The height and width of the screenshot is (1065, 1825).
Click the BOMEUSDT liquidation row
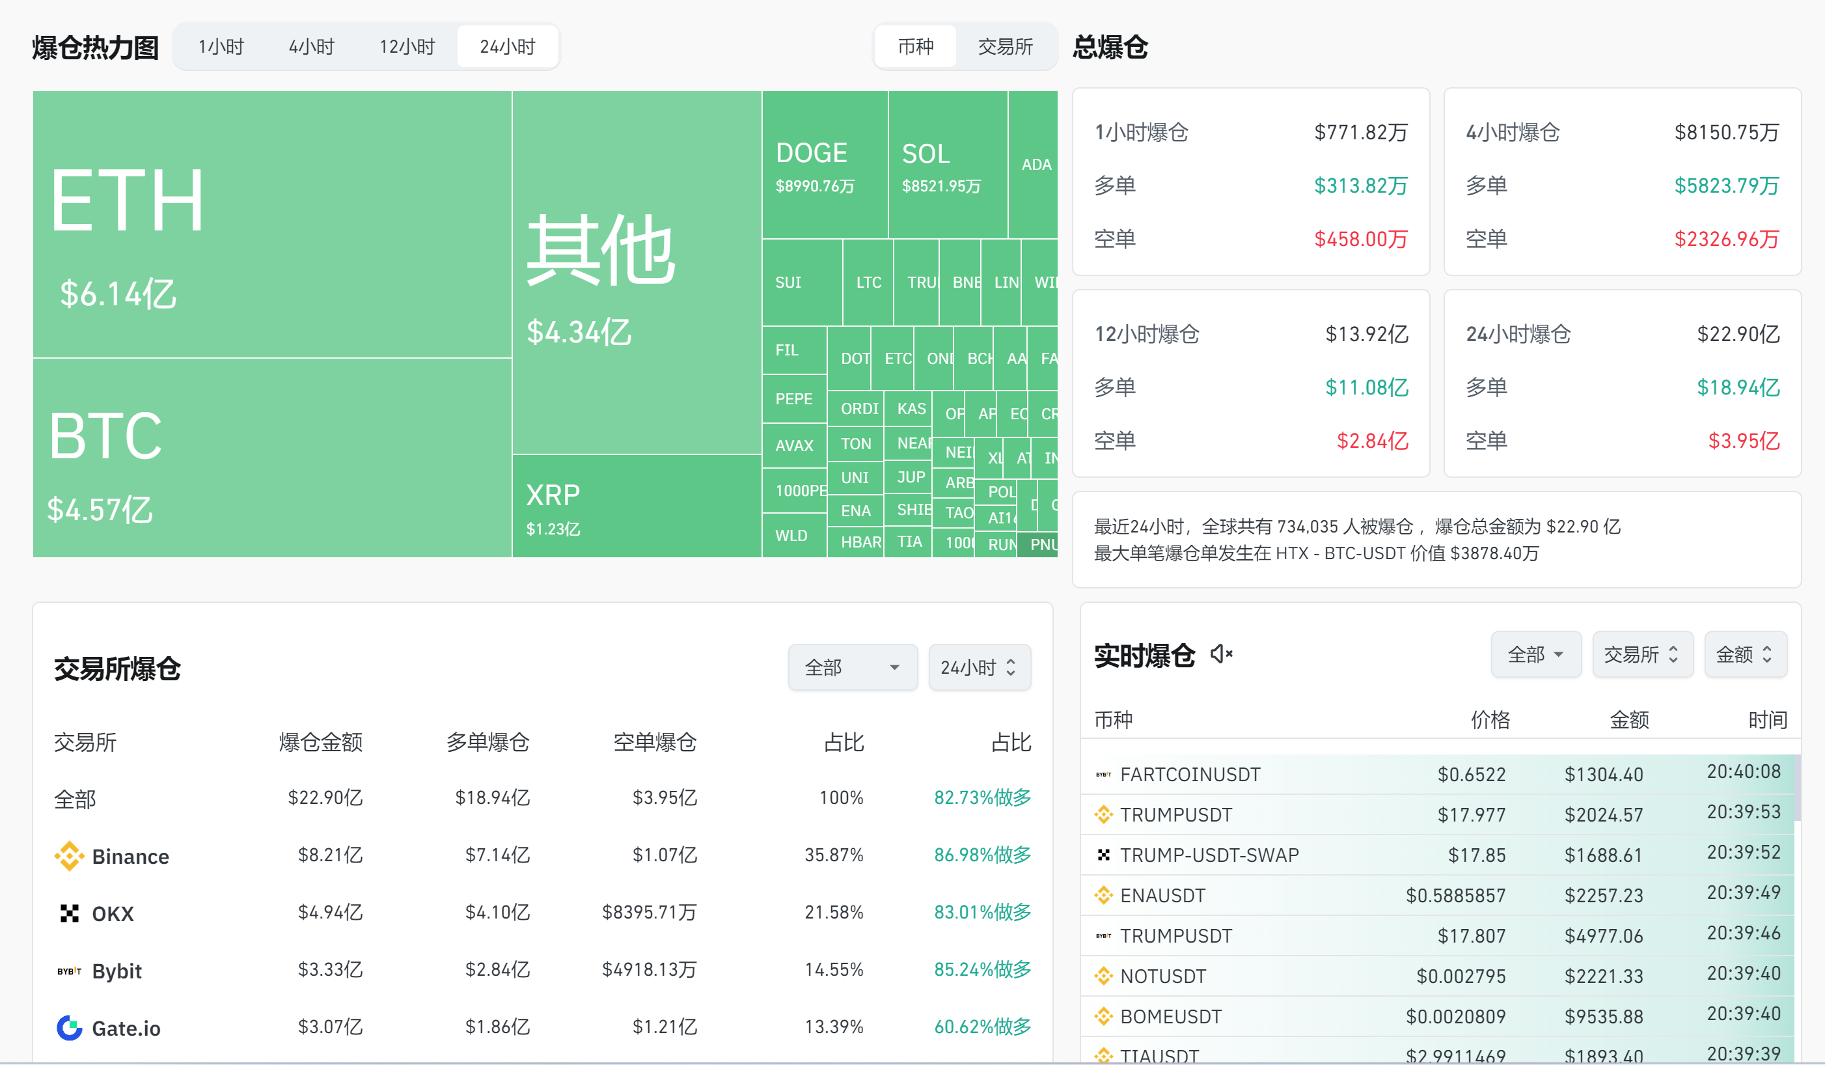pos(1437,1016)
